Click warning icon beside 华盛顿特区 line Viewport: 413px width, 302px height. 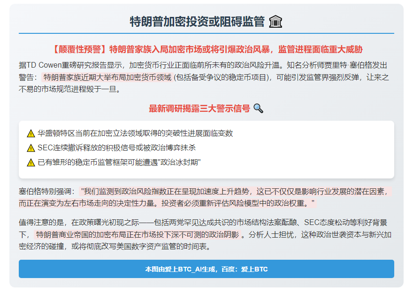tap(31, 133)
